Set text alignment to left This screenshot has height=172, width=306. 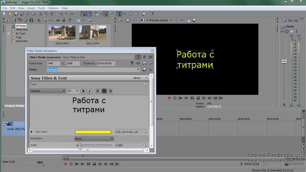pyautogui.click(x=98, y=91)
